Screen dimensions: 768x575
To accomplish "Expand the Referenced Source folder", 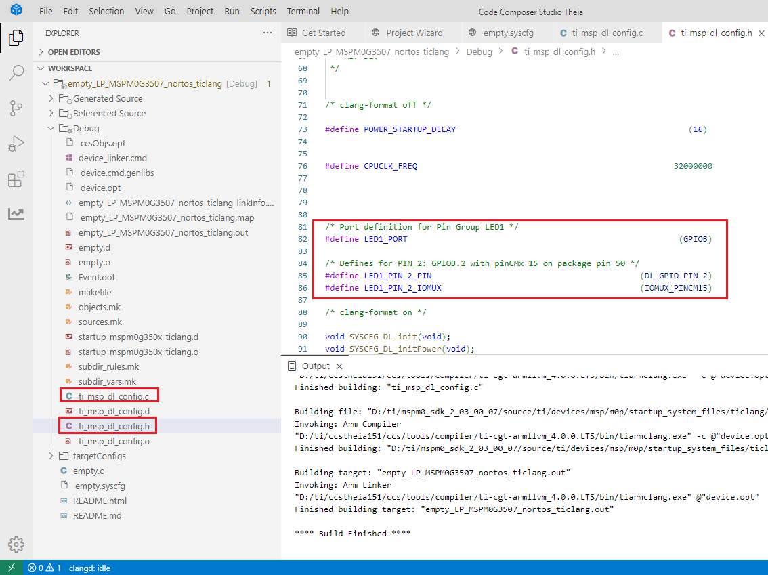I will (x=51, y=113).
